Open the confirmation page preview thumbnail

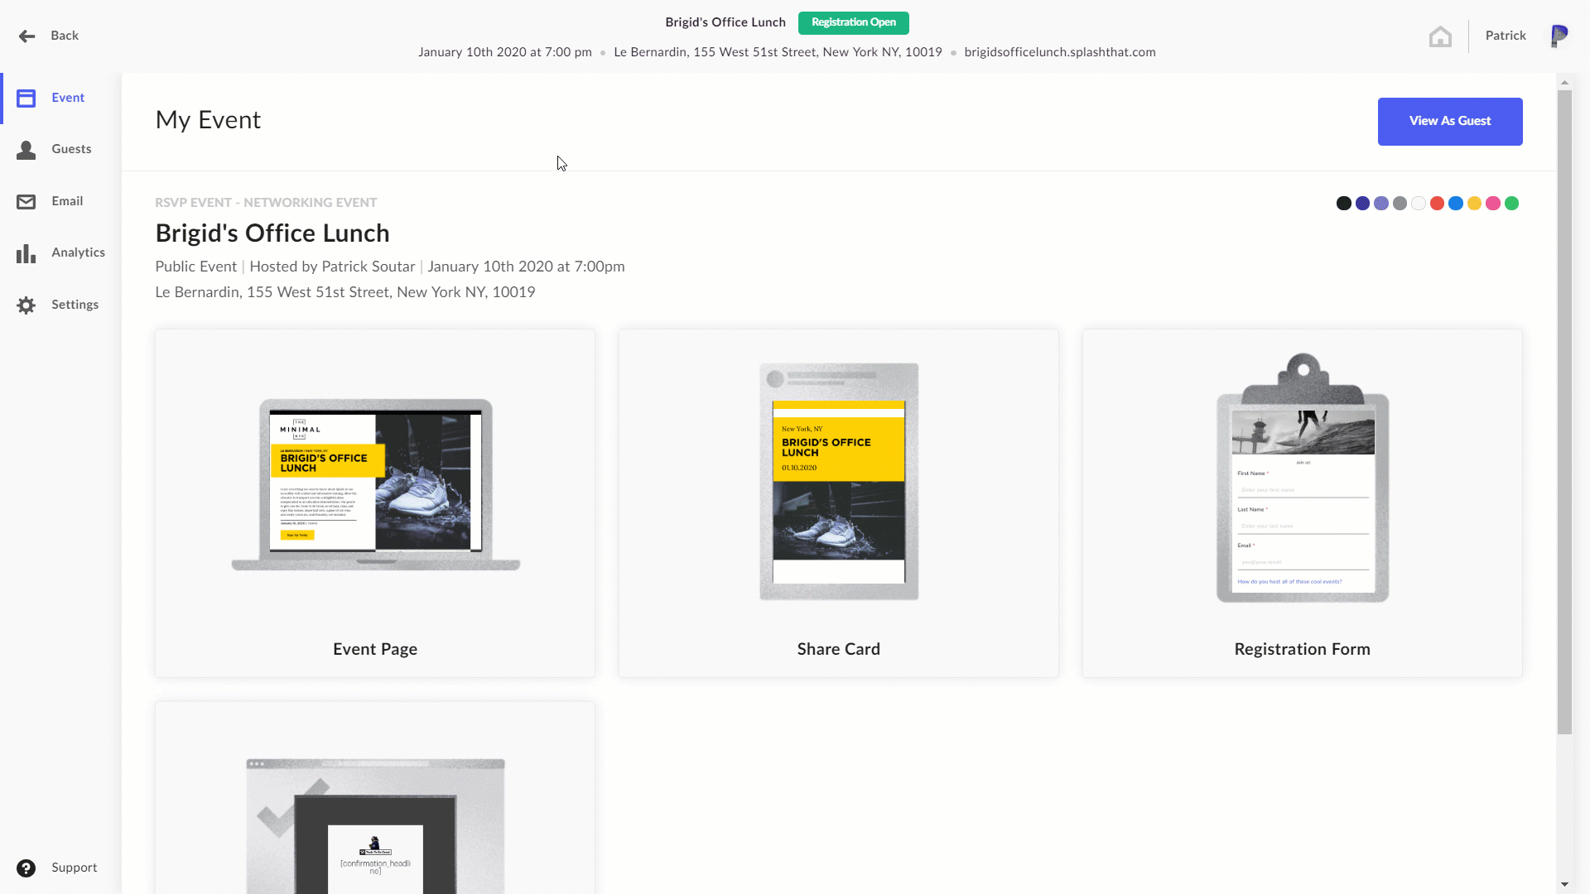pos(375,826)
